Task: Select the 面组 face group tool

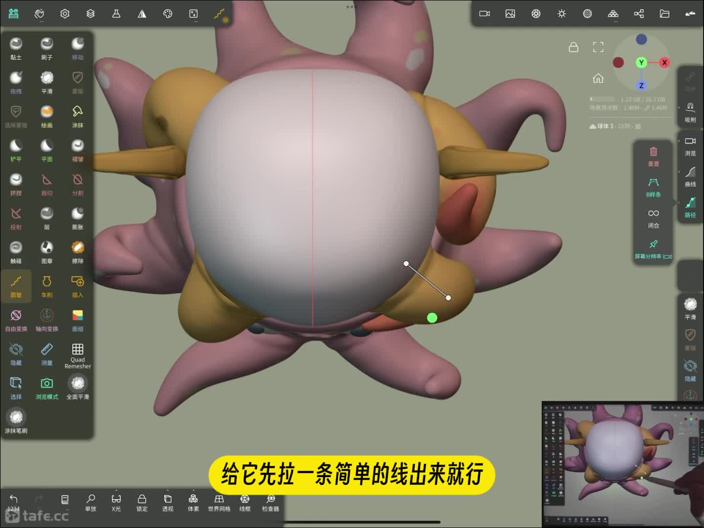Action: pos(78,320)
